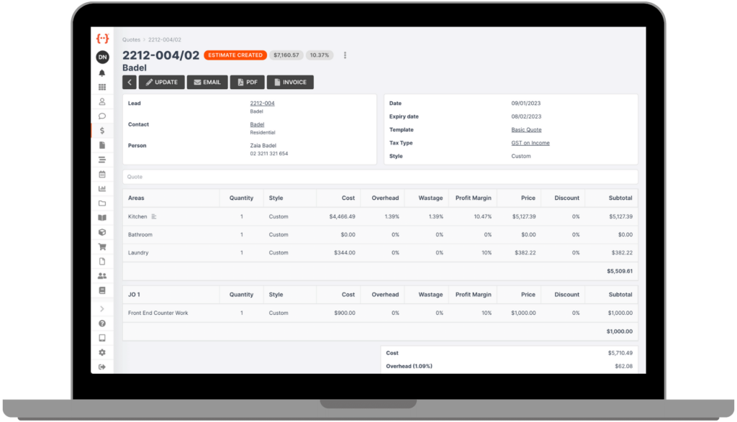Open the apps grid icon in sidebar
Image resolution: width=737 pixels, height=422 pixels.
(x=102, y=87)
